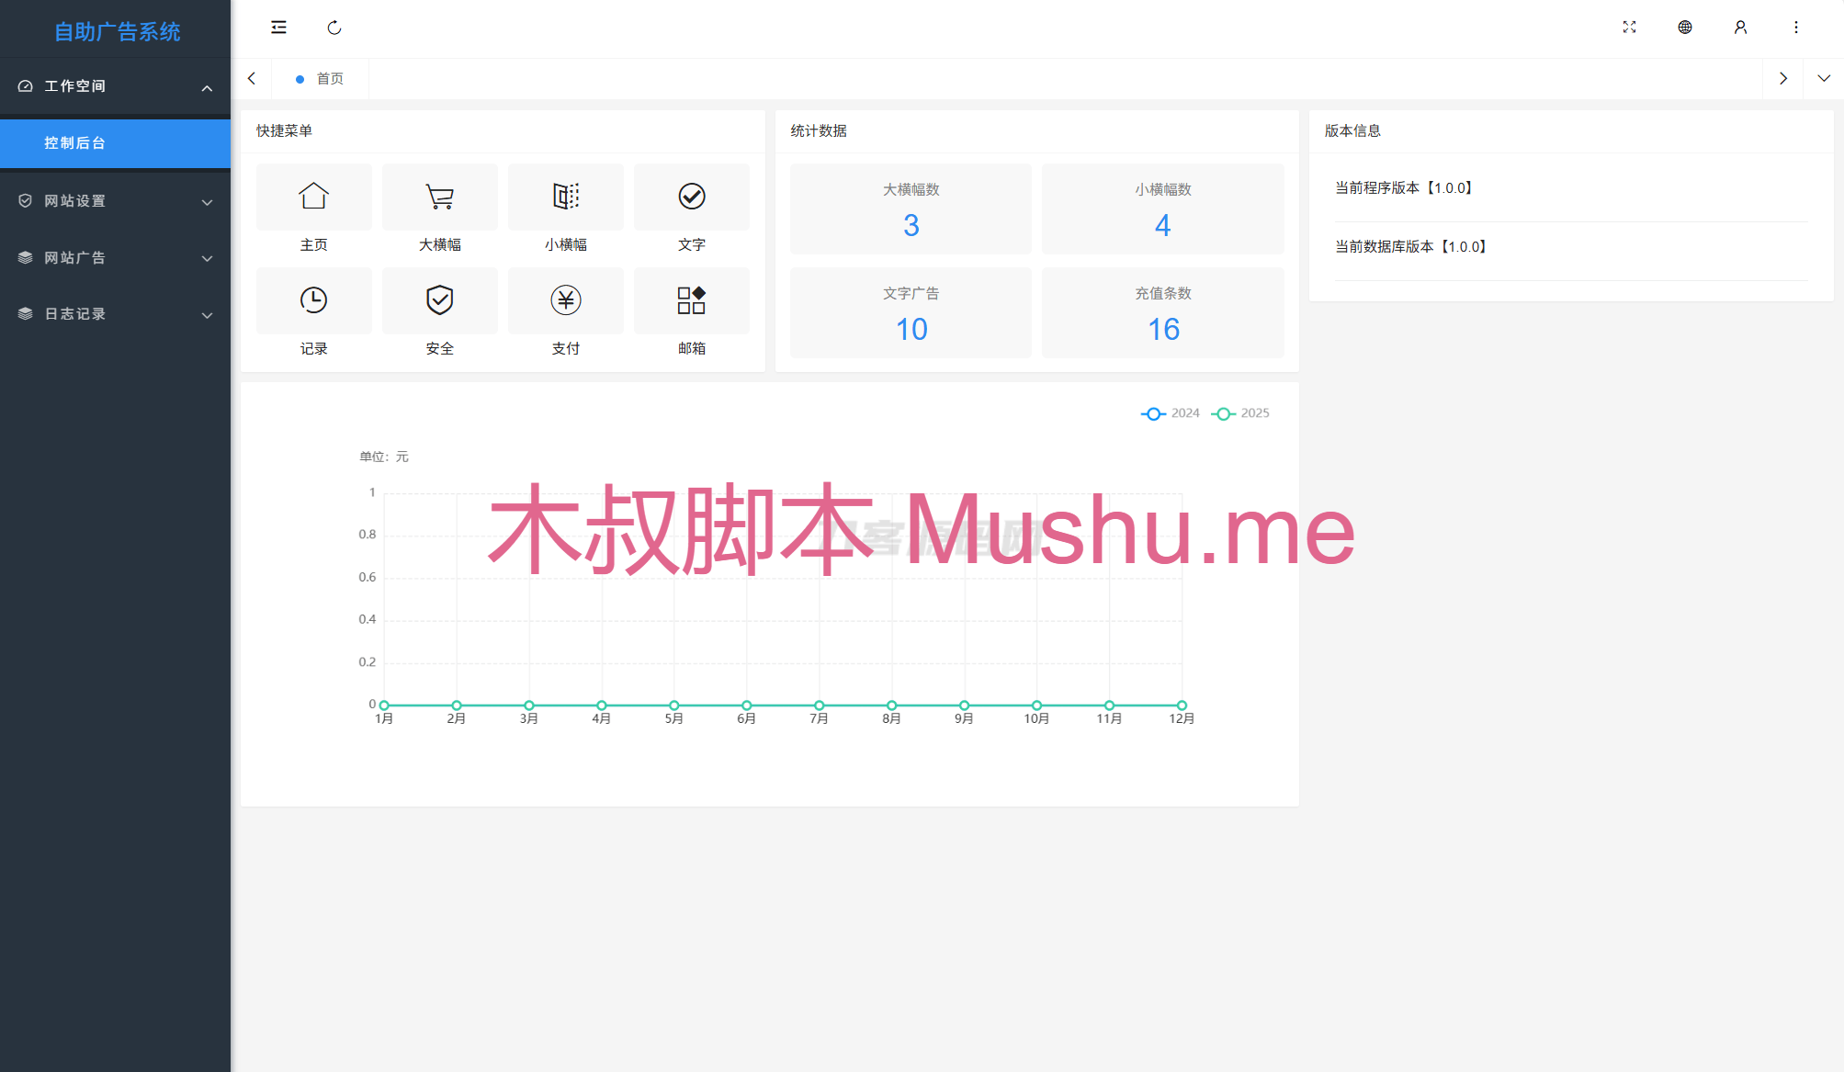The height and width of the screenshot is (1072, 1844).
Task: Select the 文字 checkmark icon
Action: click(x=691, y=197)
